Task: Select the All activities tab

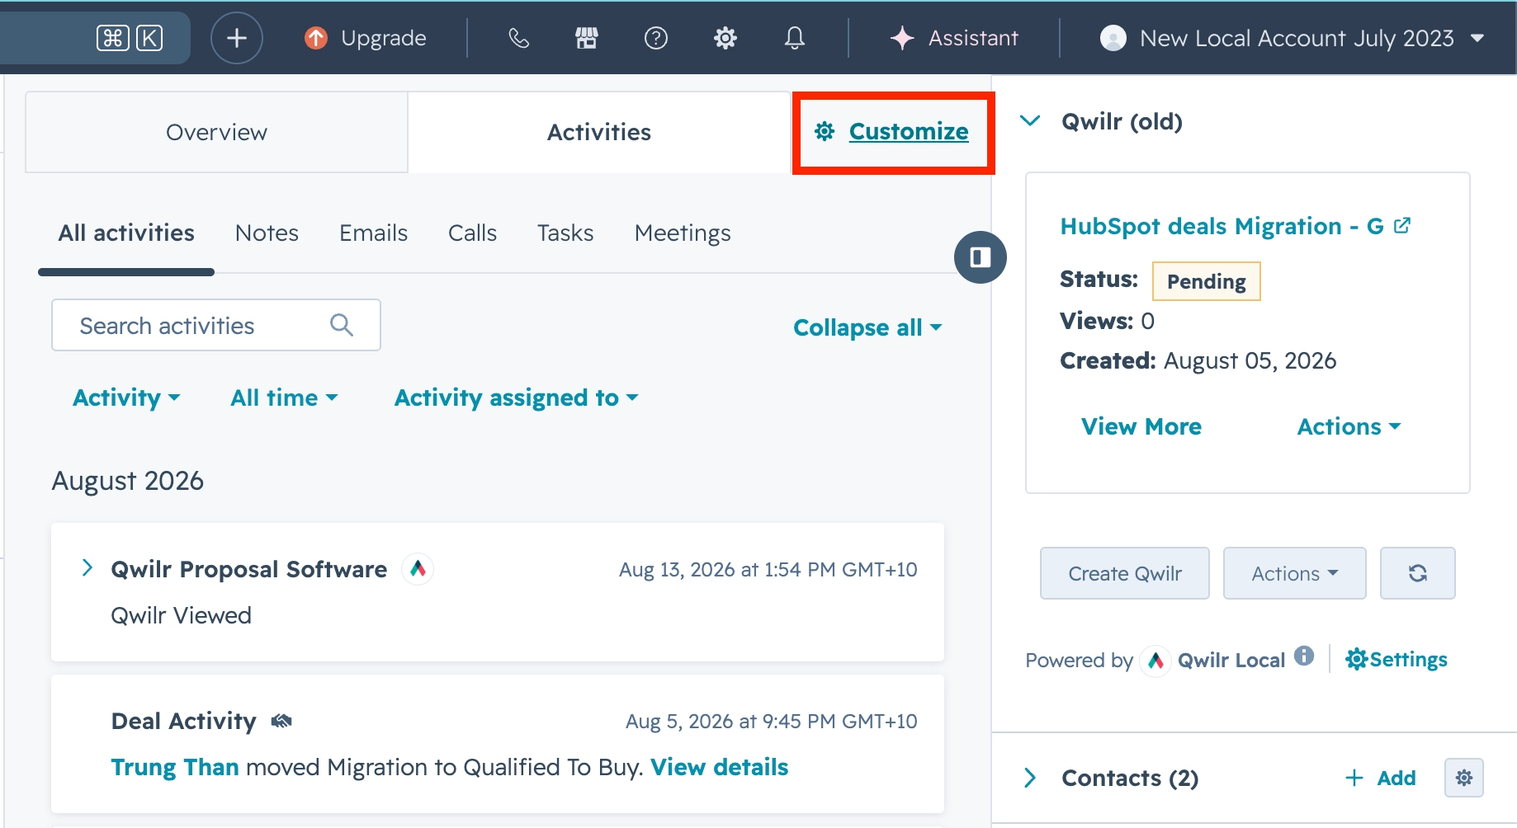Action: coord(126,233)
